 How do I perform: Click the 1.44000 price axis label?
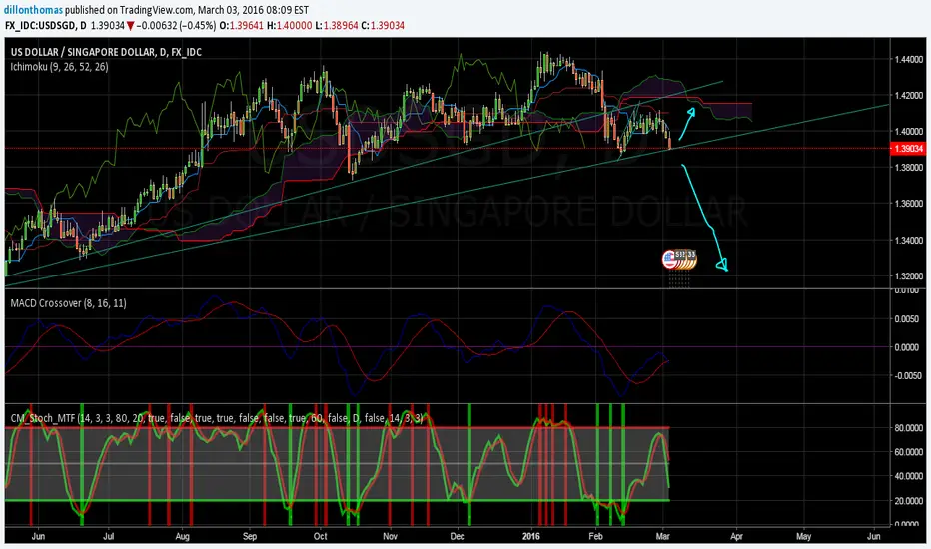tap(908, 59)
